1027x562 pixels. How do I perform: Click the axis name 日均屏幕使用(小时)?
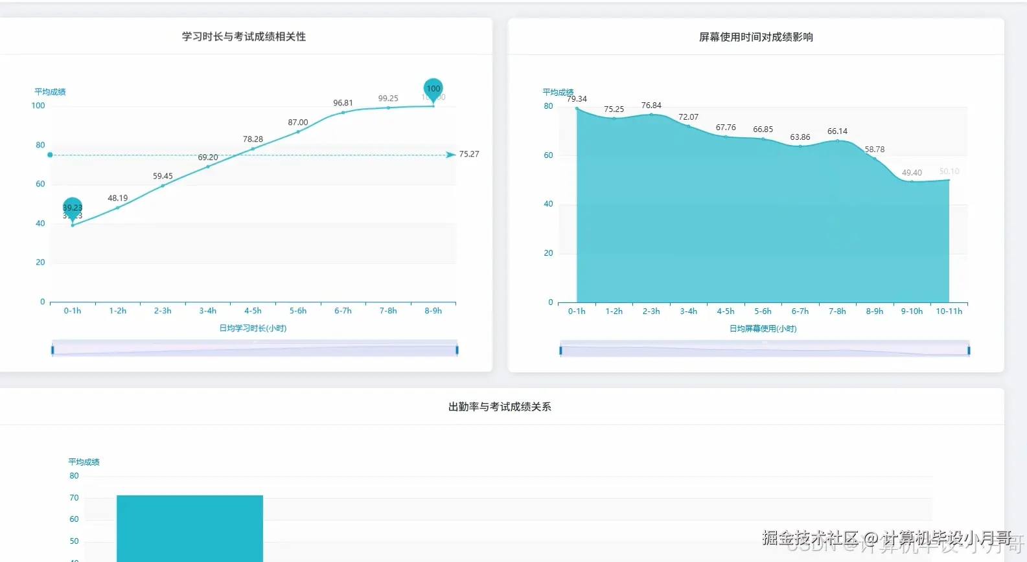pyautogui.click(x=763, y=329)
